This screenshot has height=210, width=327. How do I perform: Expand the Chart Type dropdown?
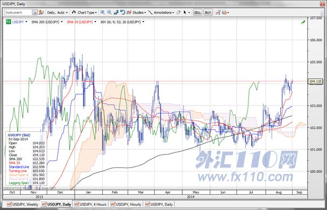84,12
